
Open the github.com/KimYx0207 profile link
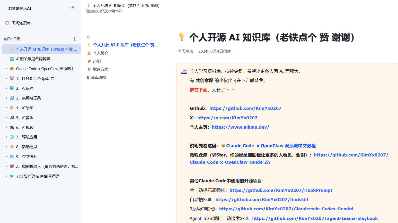[x=245, y=108]
